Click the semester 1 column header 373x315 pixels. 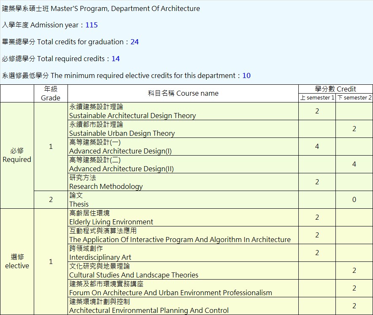tap(317, 98)
